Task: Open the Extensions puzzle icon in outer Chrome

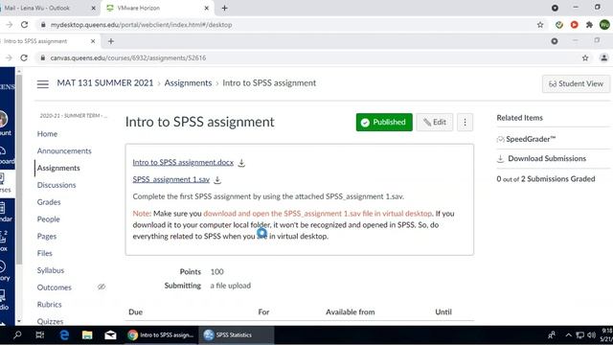Action: point(589,25)
